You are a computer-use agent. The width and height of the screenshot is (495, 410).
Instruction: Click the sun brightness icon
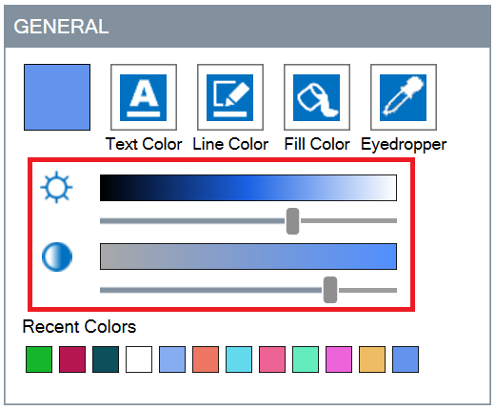pyautogui.click(x=56, y=187)
